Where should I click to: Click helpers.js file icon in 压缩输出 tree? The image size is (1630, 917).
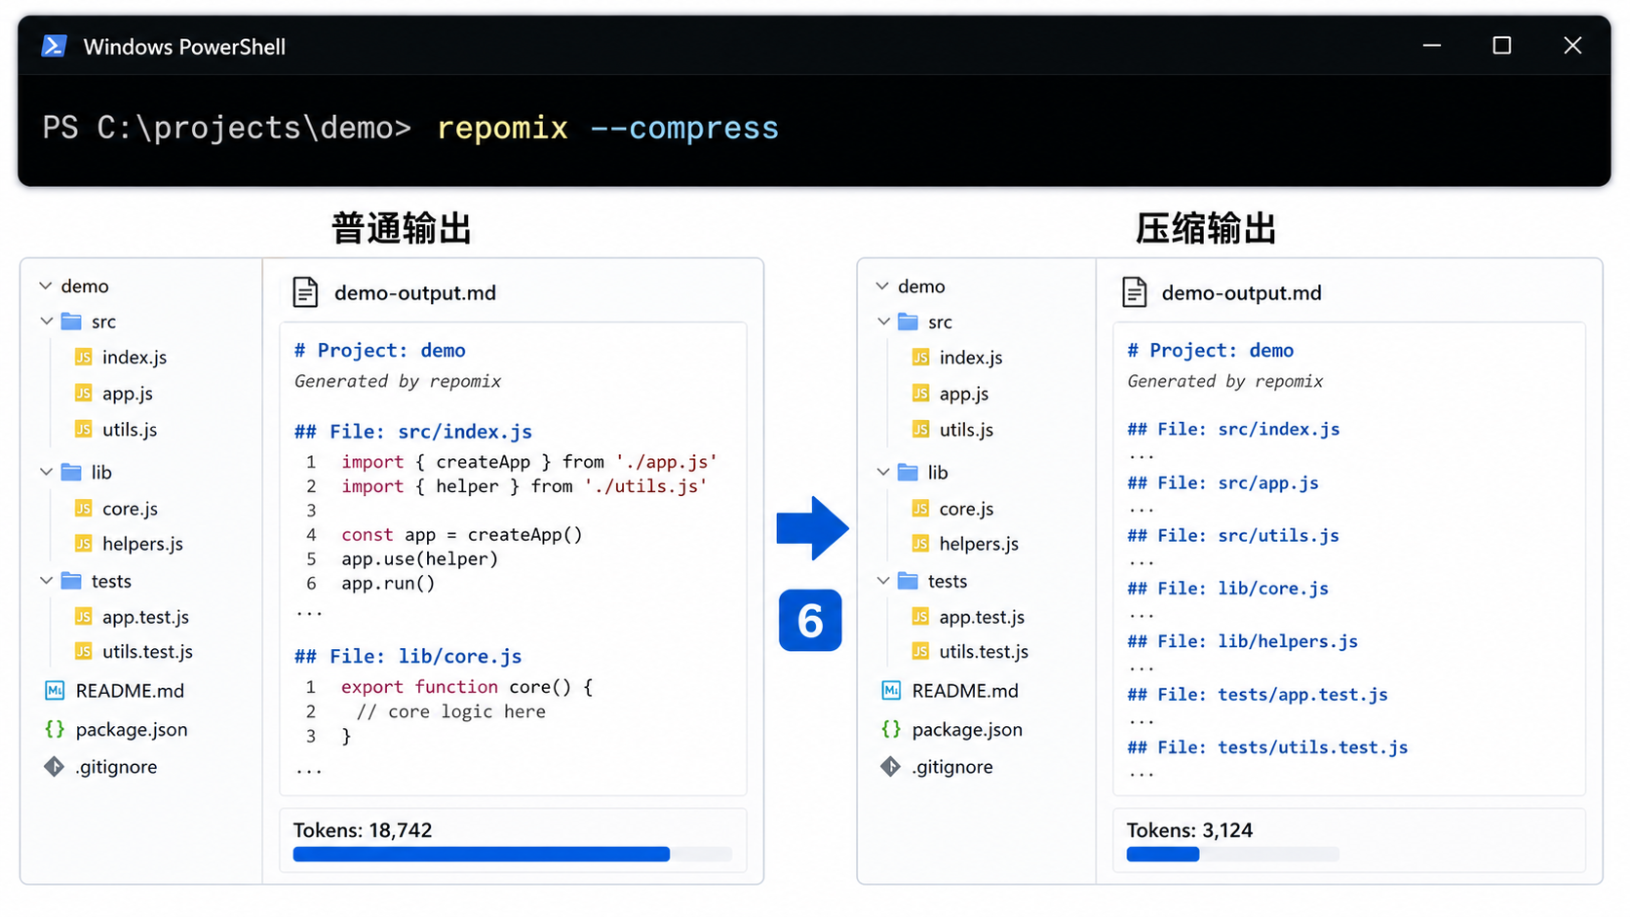[x=920, y=544]
